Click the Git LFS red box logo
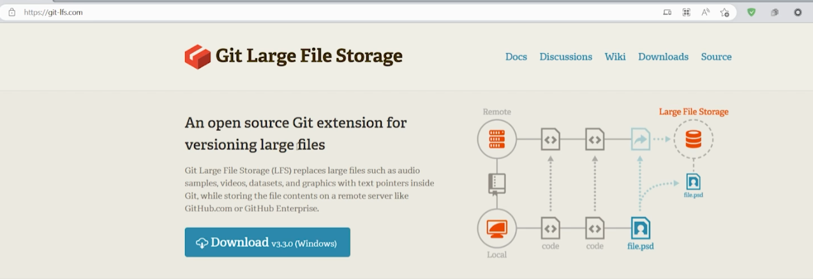 click(197, 57)
